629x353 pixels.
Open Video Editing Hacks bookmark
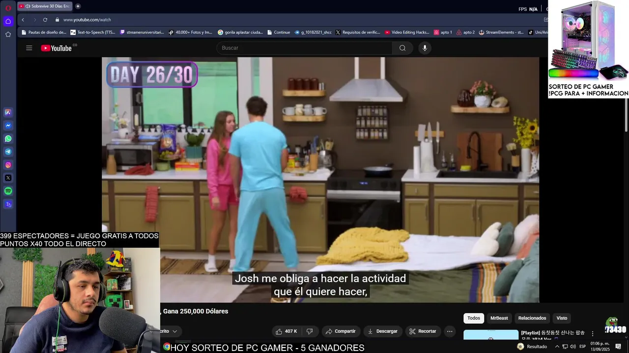click(407, 32)
